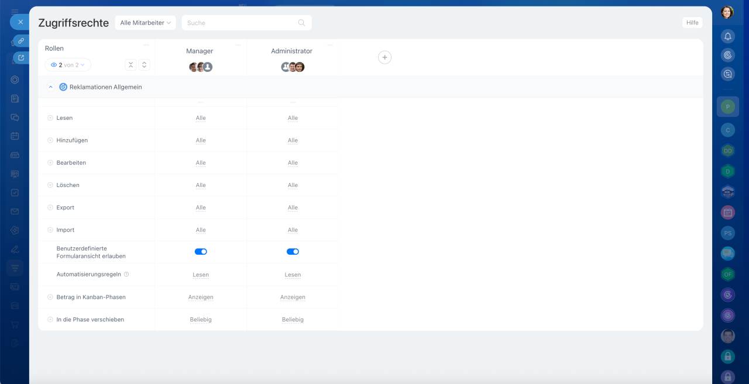Screen dimensions: 749x384
Task: Toggle Benutzerdefinierte Formularansicht for Manager
Action: [x=201, y=252]
